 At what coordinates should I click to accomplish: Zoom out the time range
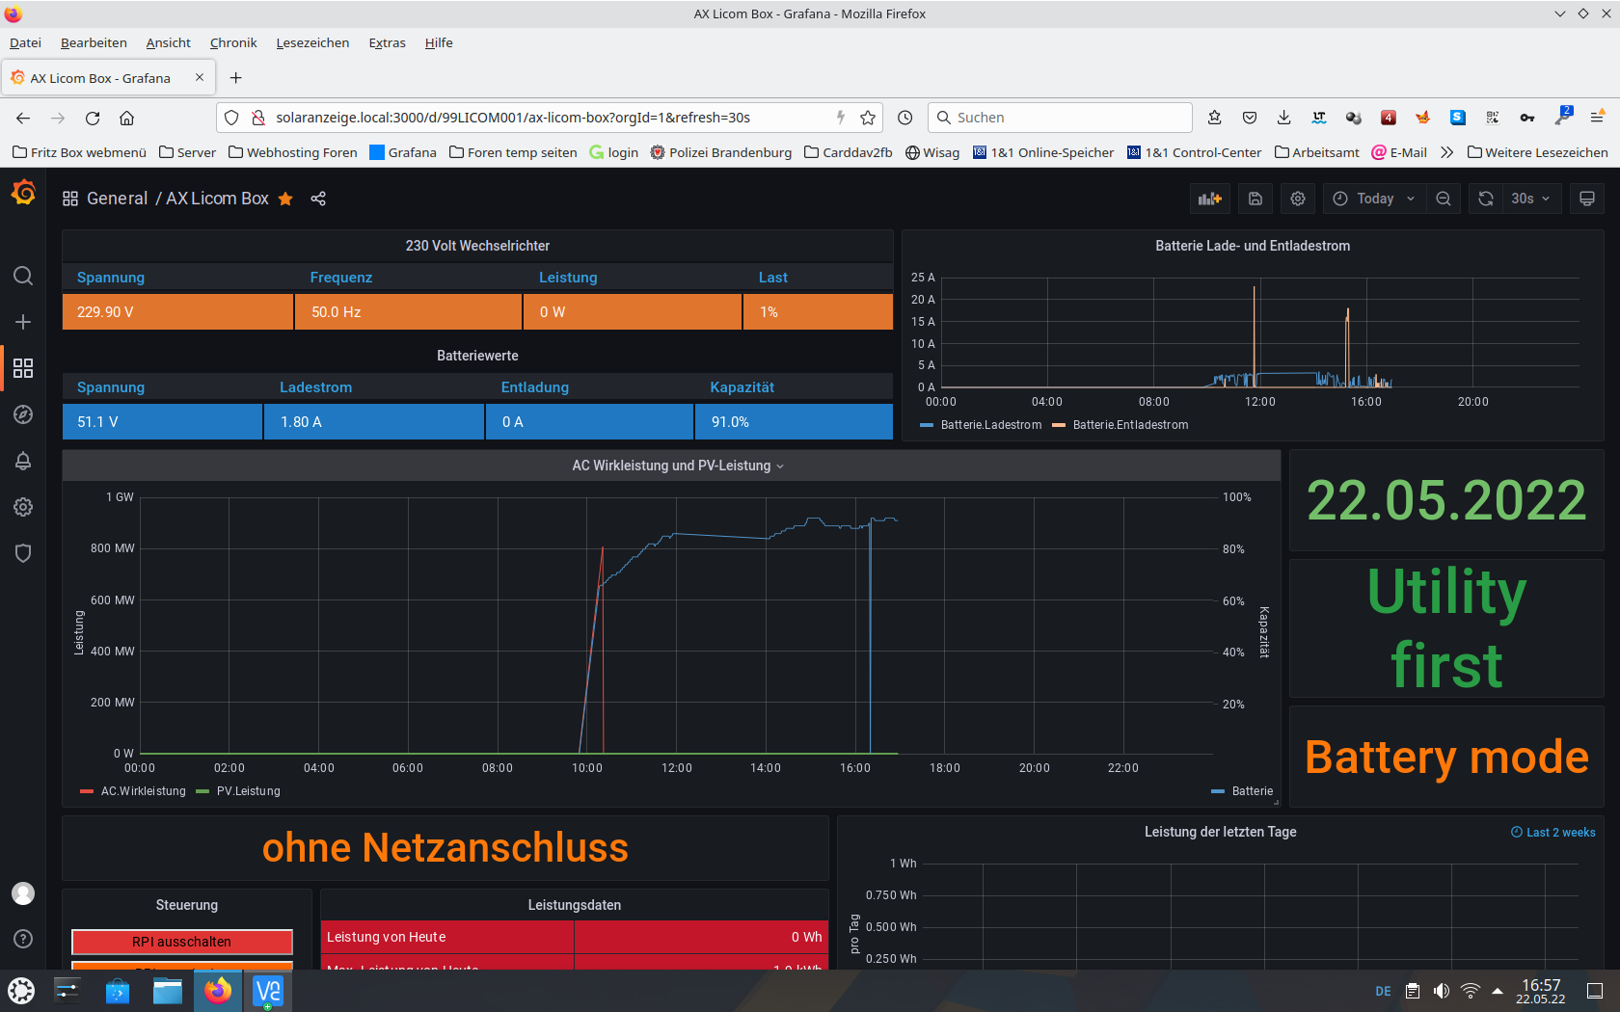1444,199
